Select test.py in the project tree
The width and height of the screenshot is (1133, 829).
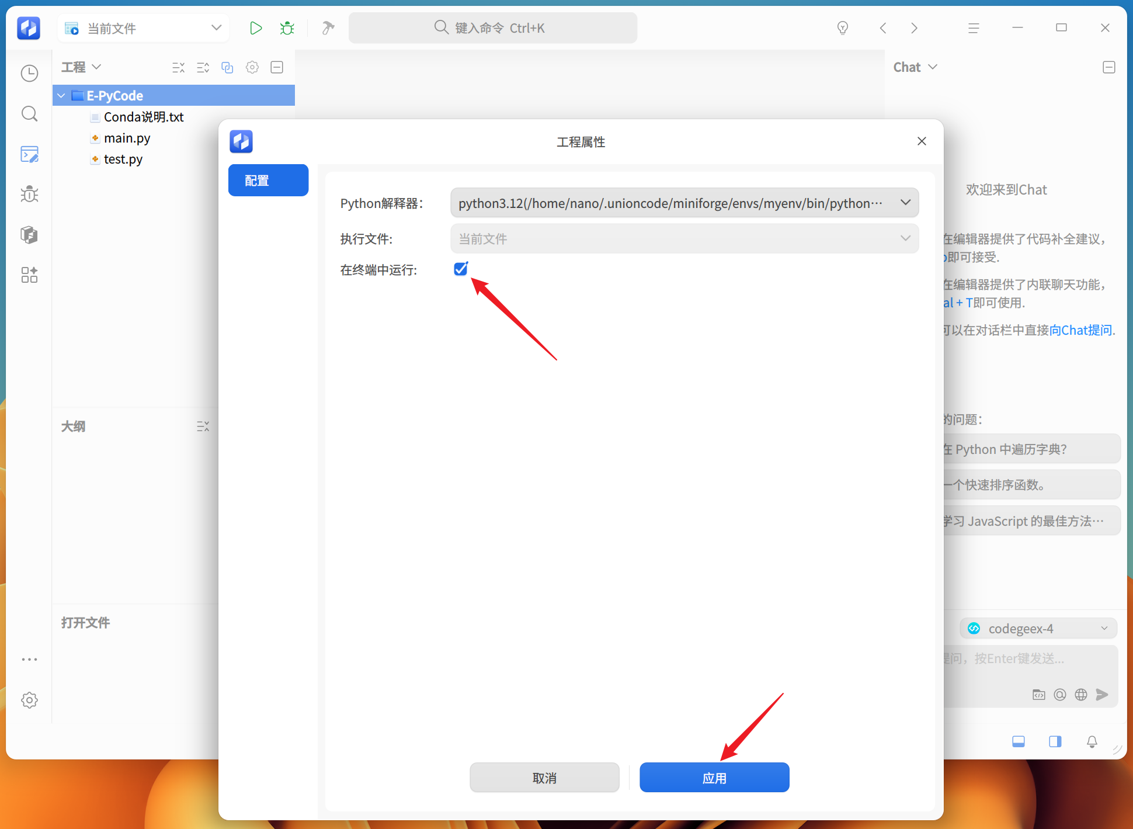click(x=123, y=159)
